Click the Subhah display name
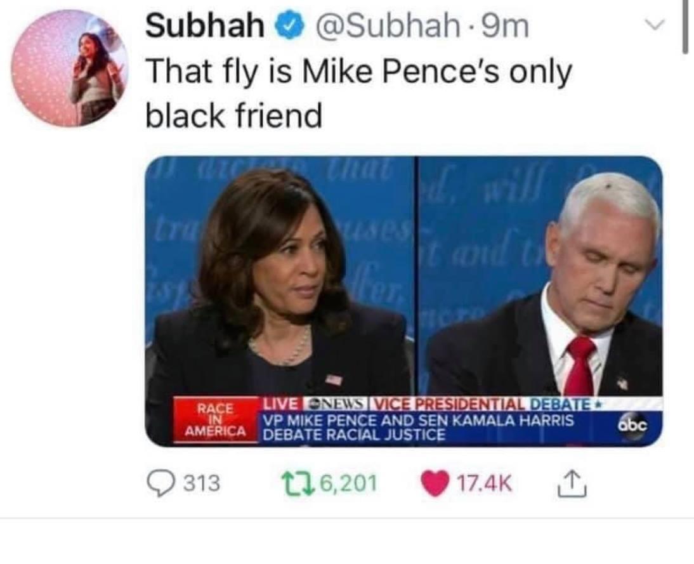This screenshot has height=564, width=694. (x=205, y=25)
